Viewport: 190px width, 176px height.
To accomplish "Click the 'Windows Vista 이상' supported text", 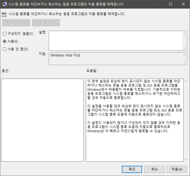I will 65,55.
